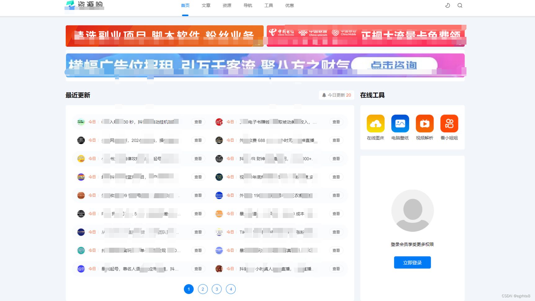Image resolution: width=535 pixels, height=301 pixels.
Task: Click the data card promo banner
Action: (366, 36)
